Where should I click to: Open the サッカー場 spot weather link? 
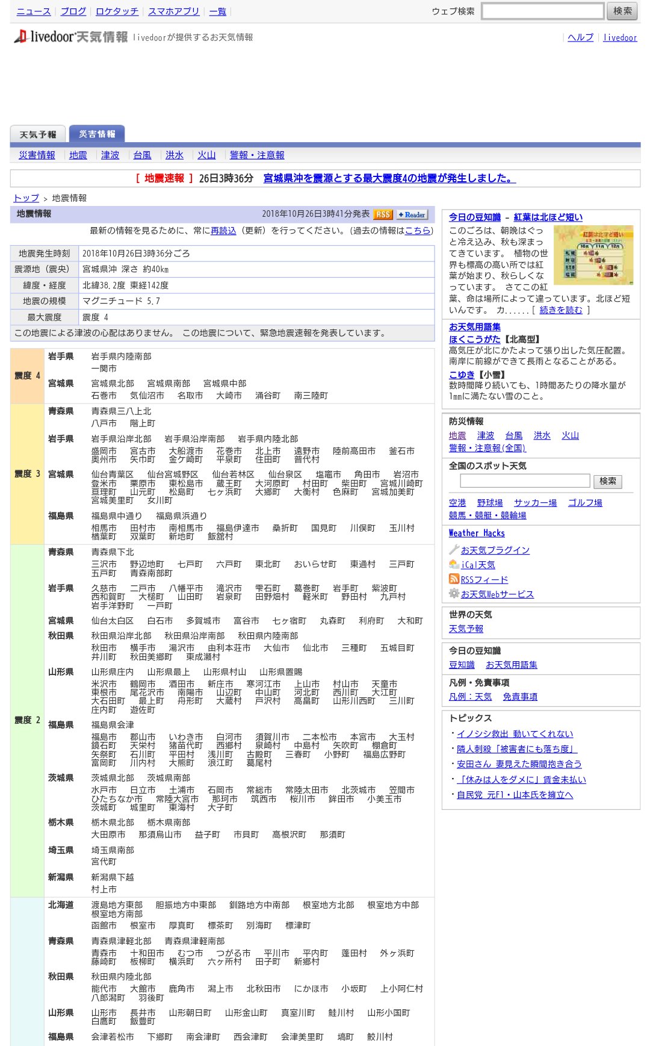pos(535,502)
